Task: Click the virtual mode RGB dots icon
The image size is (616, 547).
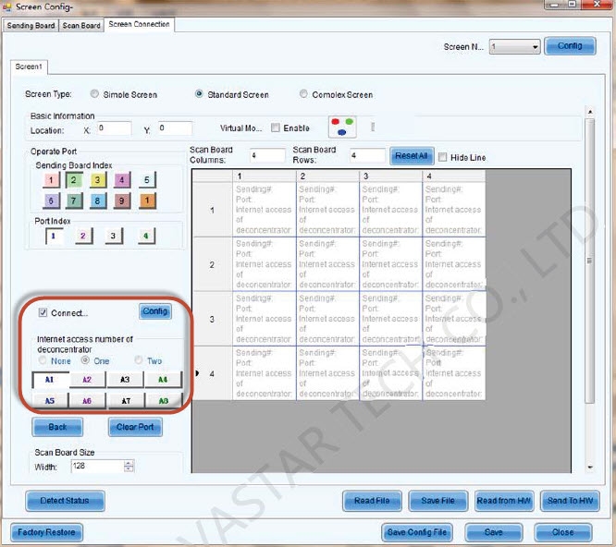Action: 343,128
